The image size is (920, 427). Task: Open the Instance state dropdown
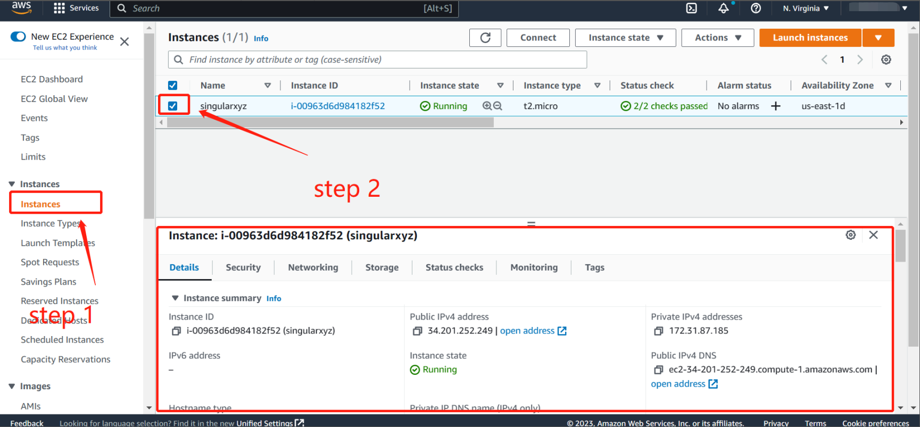(x=625, y=38)
